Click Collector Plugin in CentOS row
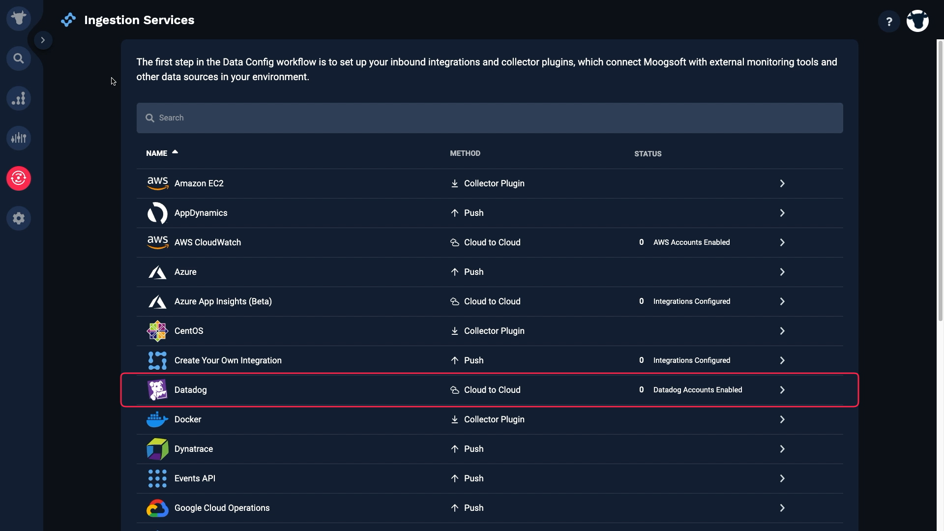 494,331
